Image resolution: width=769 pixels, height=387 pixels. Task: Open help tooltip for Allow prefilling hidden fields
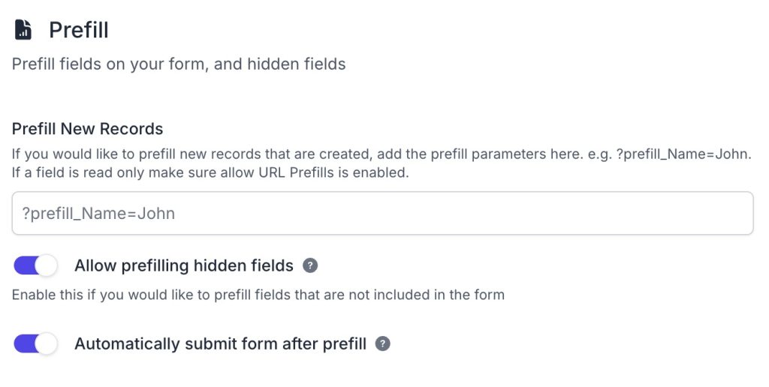pos(310,265)
